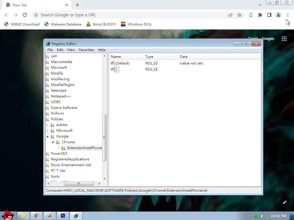This screenshot has height=220, width=294.
Task: Select the (Default) registry value
Action: pos(122,63)
